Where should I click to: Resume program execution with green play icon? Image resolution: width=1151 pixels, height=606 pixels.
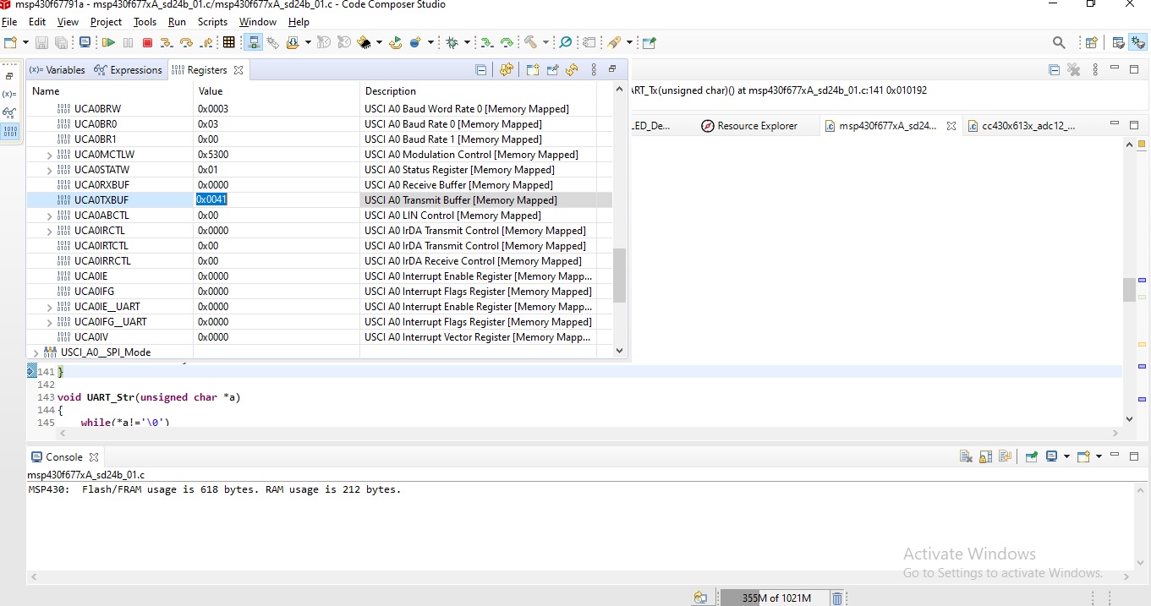[x=108, y=42]
